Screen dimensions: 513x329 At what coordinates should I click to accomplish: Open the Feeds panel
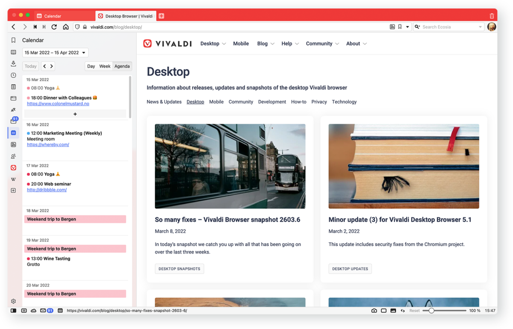13,144
